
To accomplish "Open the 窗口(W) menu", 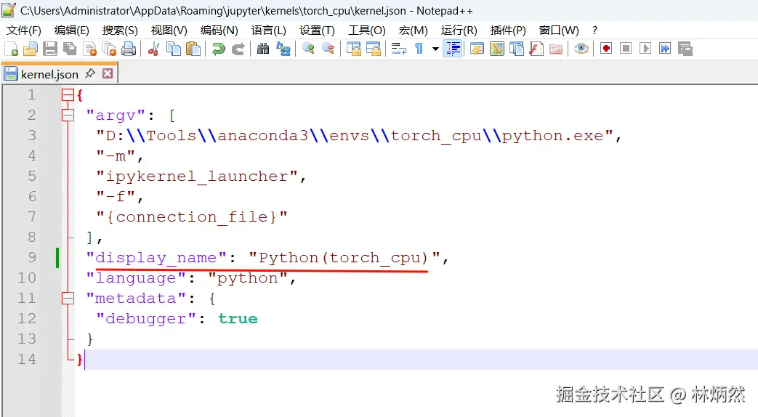I will (x=559, y=31).
